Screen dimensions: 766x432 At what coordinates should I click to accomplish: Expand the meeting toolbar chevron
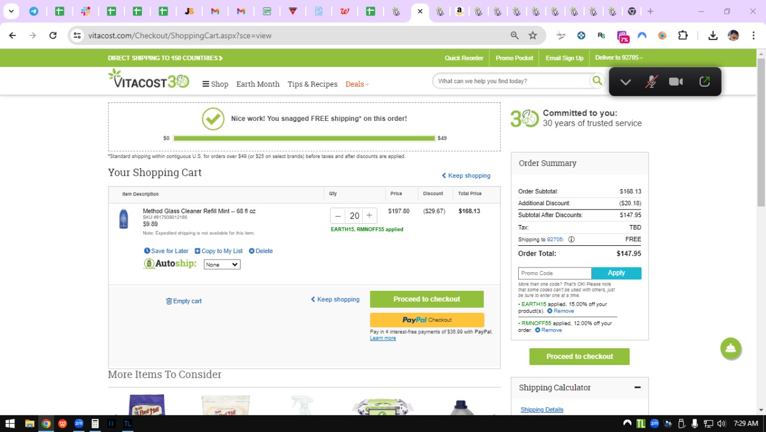point(625,82)
